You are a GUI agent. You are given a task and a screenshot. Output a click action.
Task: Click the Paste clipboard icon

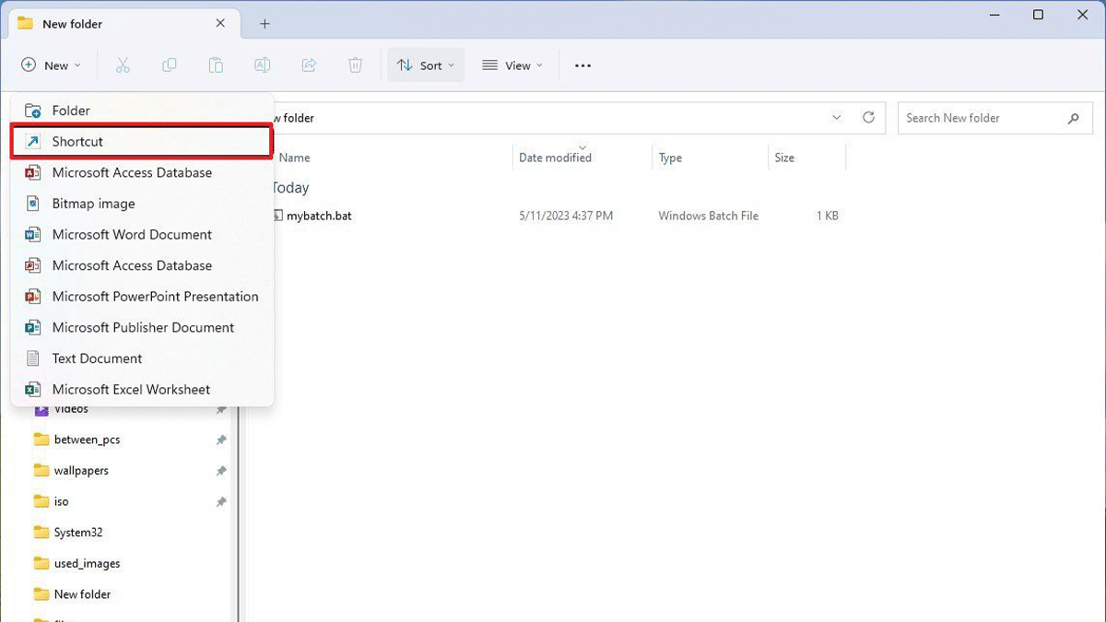click(x=216, y=65)
